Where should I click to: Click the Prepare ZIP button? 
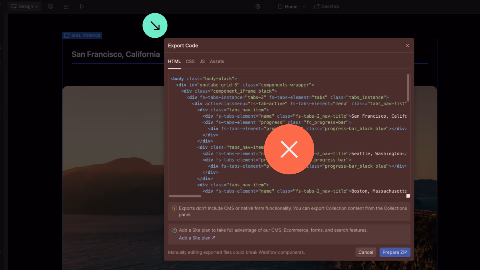click(x=394, y=252)
